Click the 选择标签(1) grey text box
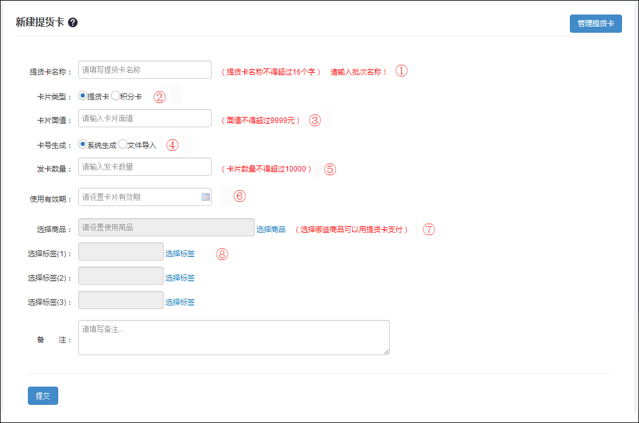This screenshot has width=639, height=423. (x=121, y=251)
